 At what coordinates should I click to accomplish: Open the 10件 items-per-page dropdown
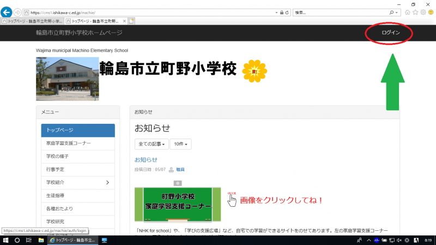click(x=180, y=144)
